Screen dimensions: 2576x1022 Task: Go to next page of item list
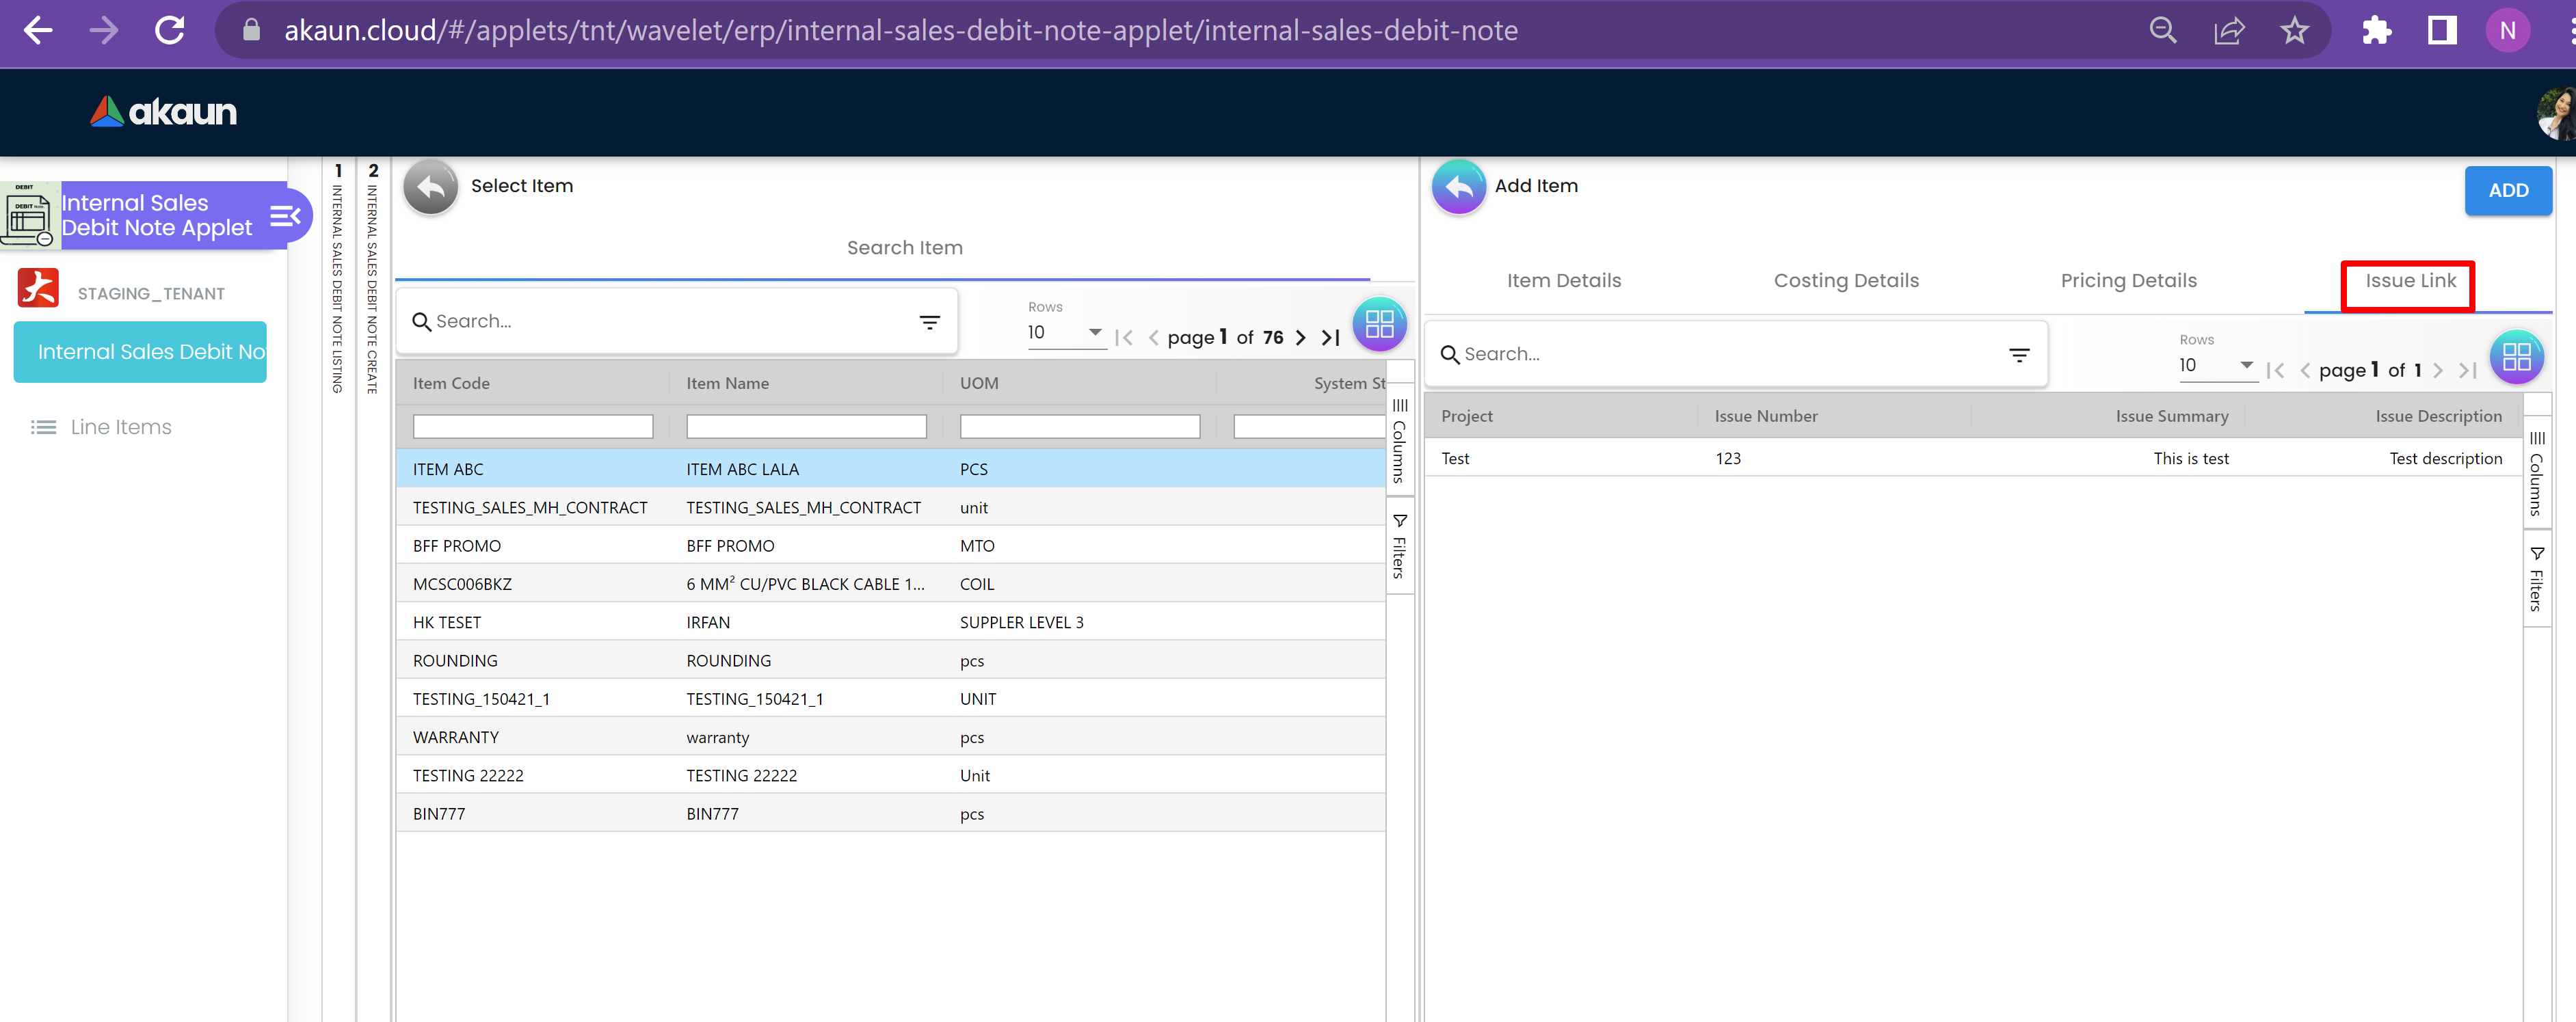(x=1300, y=338)
